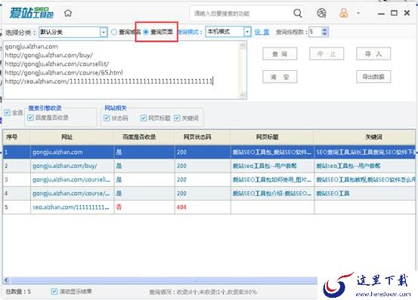Toggle the 全选 checkbox
Viewport: 418px width, 300px height.
[x=8, y=112]
